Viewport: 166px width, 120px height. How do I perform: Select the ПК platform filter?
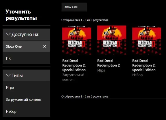click(x=26, y=58)
